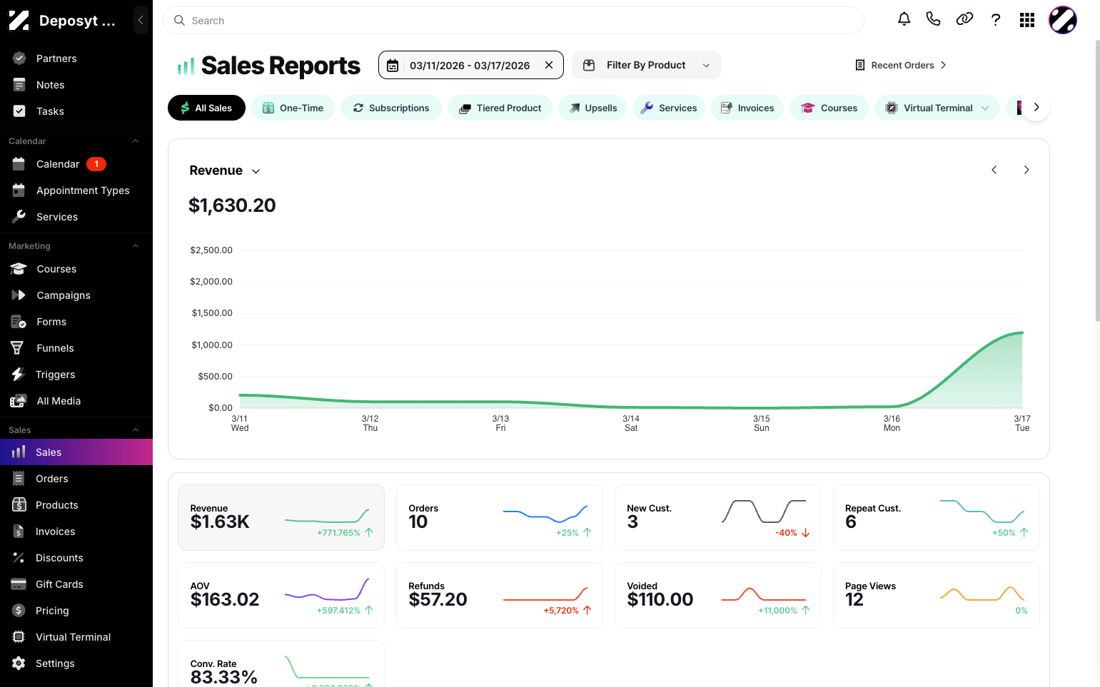Open the Sales sidebar item
Screen dimensions: 1100x687
(x=76, y=452)
